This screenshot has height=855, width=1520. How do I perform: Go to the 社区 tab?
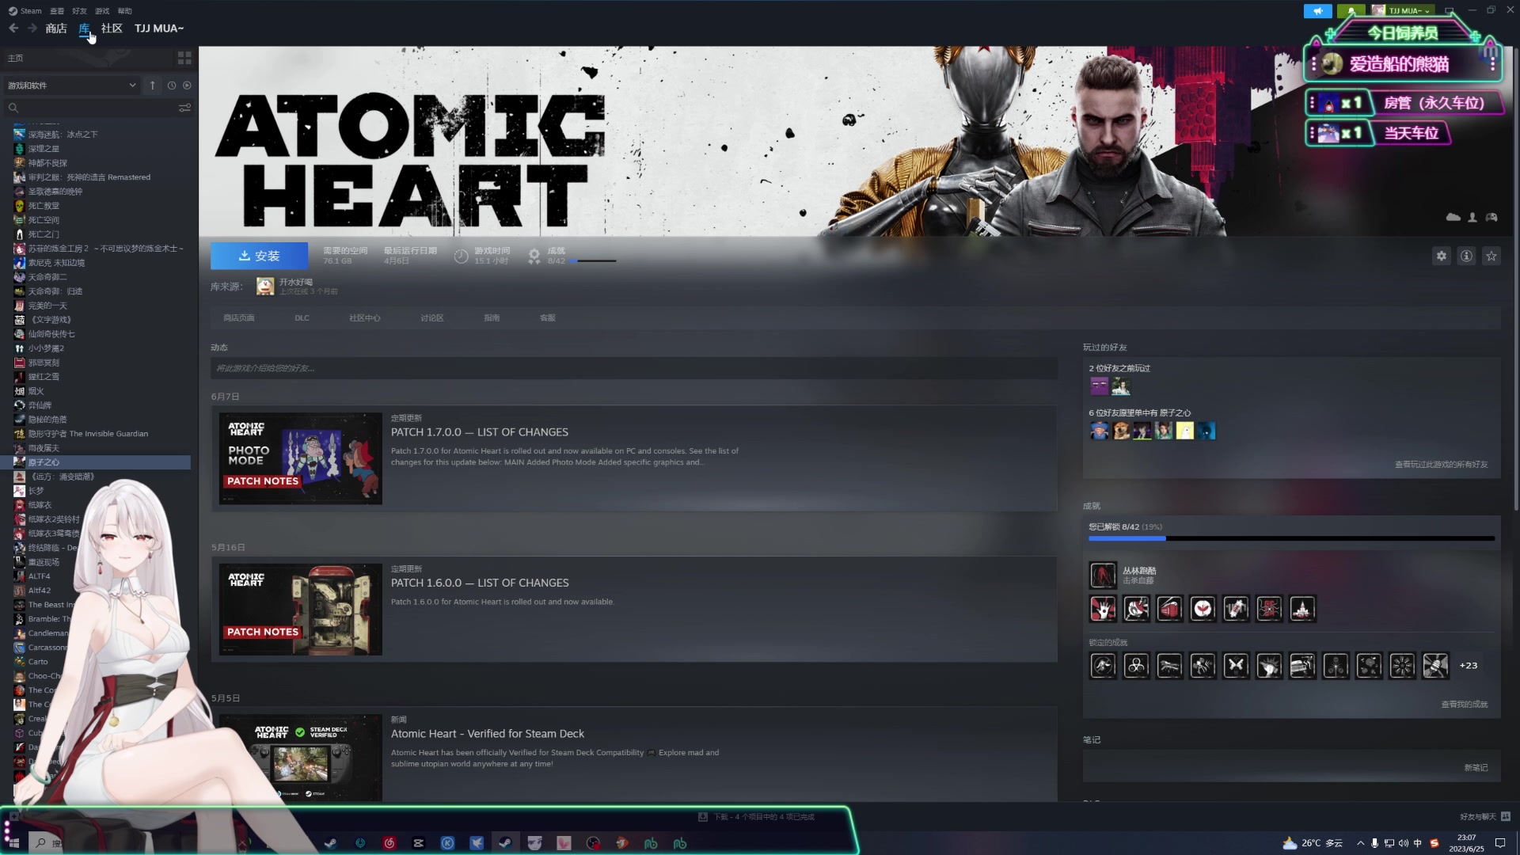112,28
